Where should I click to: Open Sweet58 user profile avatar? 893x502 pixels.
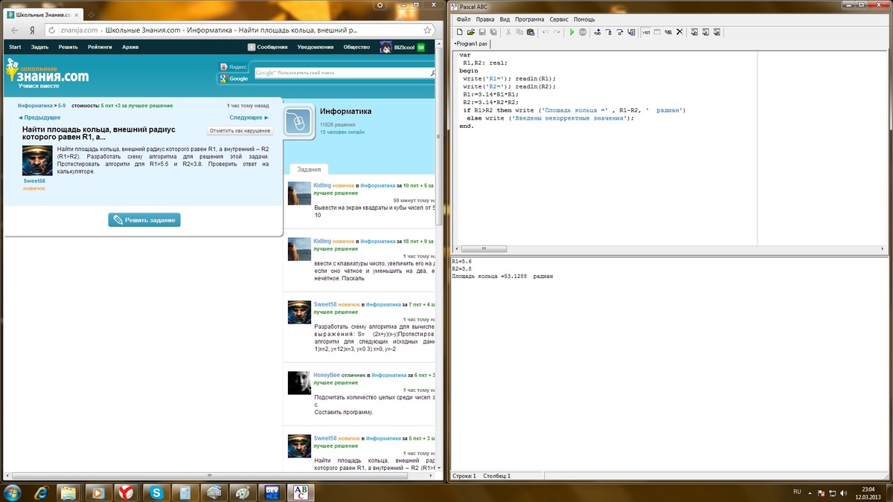point(37,161)
